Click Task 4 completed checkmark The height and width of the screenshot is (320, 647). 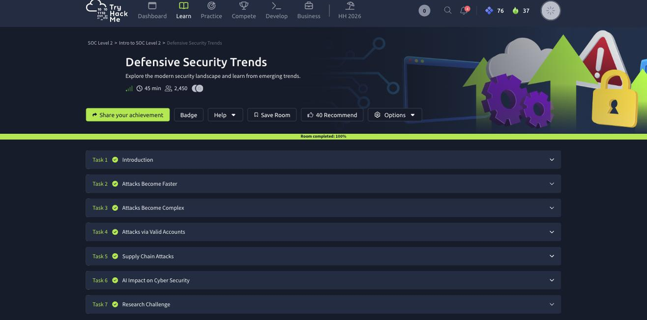point(115,232)
